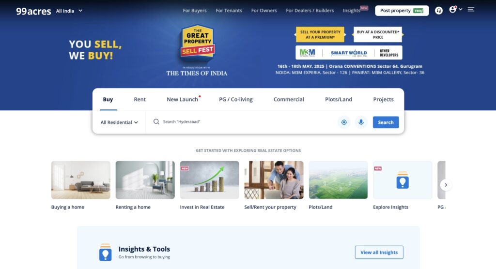Image resolution: width=496 pixels, height=269 pixels.
Task: Click the carousel next arrow
Action: coord(446,185)
